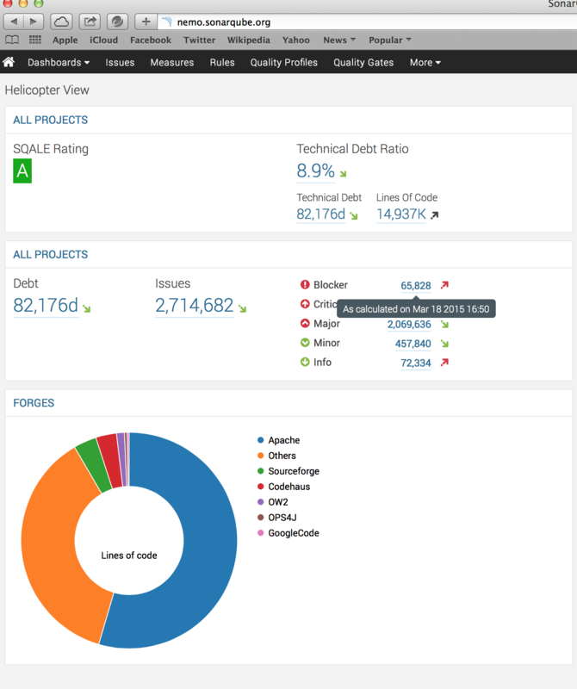
Task: Expand the More dropdown menu
Action: pos(425,62)
